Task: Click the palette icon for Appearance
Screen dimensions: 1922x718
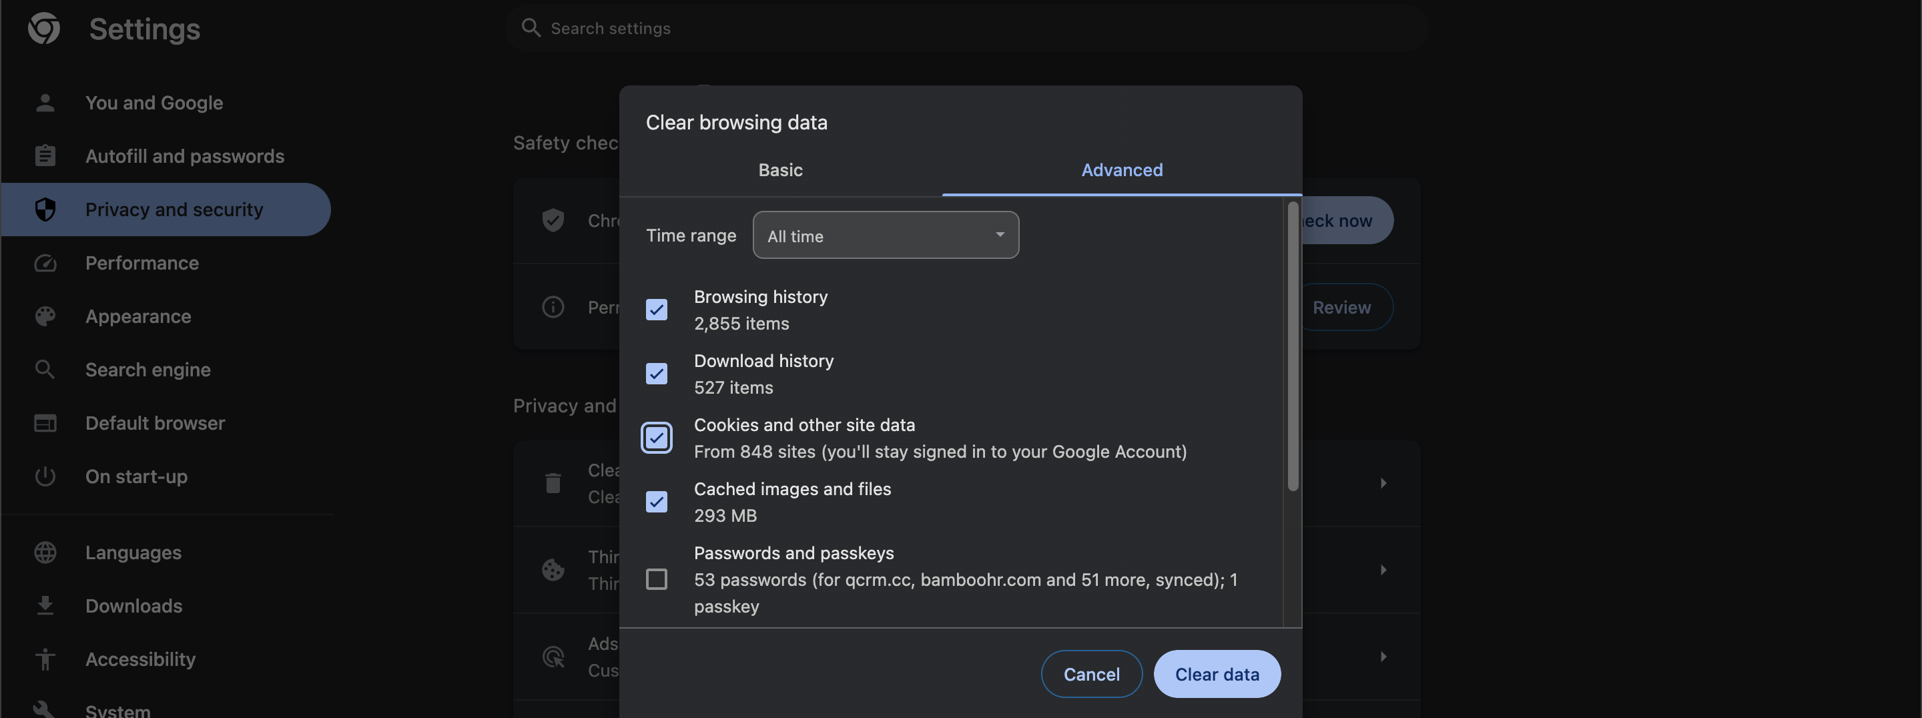Action: click(45, 316)
